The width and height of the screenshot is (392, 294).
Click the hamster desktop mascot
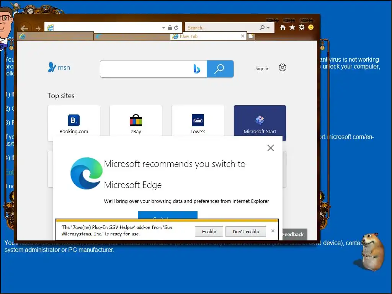tap(372, 252)
